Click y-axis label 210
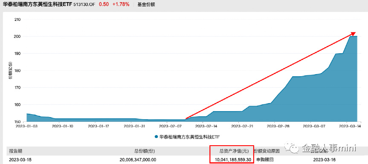 click(17, 20)
